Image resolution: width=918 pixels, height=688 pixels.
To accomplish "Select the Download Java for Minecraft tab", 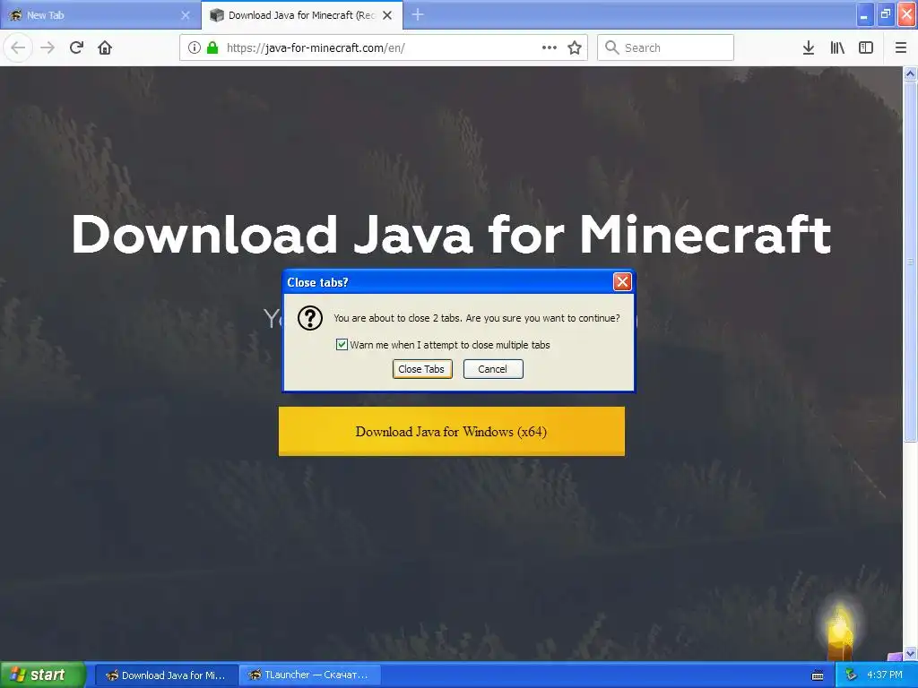I will click(x=302, y=15).
